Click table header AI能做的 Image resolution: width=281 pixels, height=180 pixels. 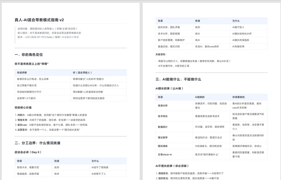coord(200,97)
